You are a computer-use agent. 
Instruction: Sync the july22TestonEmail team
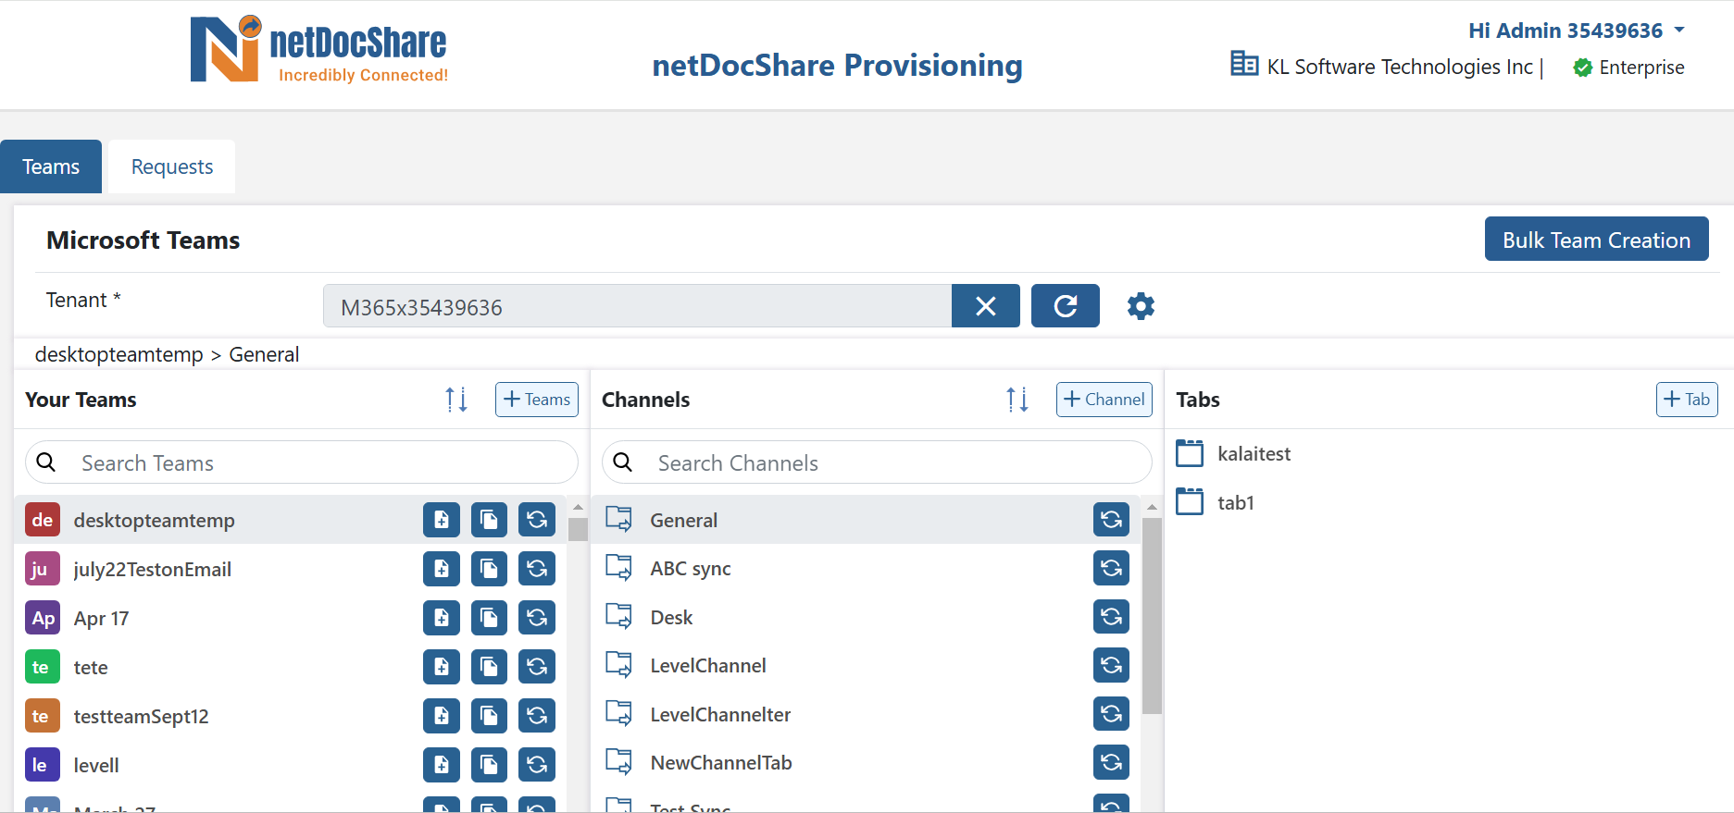(x=537, y=569)
